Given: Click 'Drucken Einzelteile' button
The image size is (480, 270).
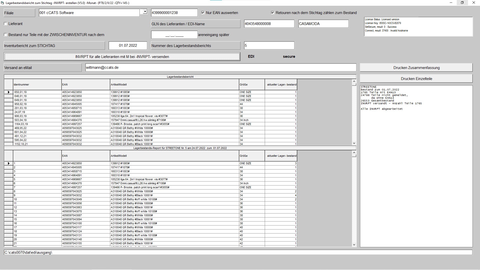Looking at the screenshot, I should click(x=416, y=79).
